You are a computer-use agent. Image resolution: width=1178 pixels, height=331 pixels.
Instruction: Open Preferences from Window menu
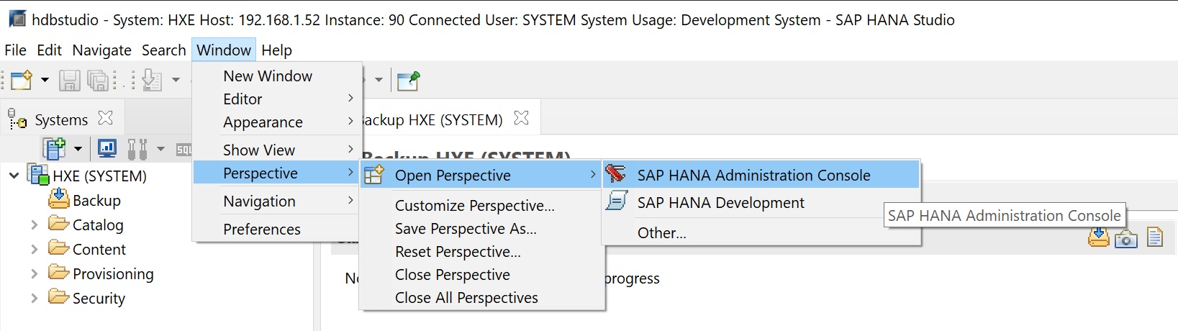point(262,230)
